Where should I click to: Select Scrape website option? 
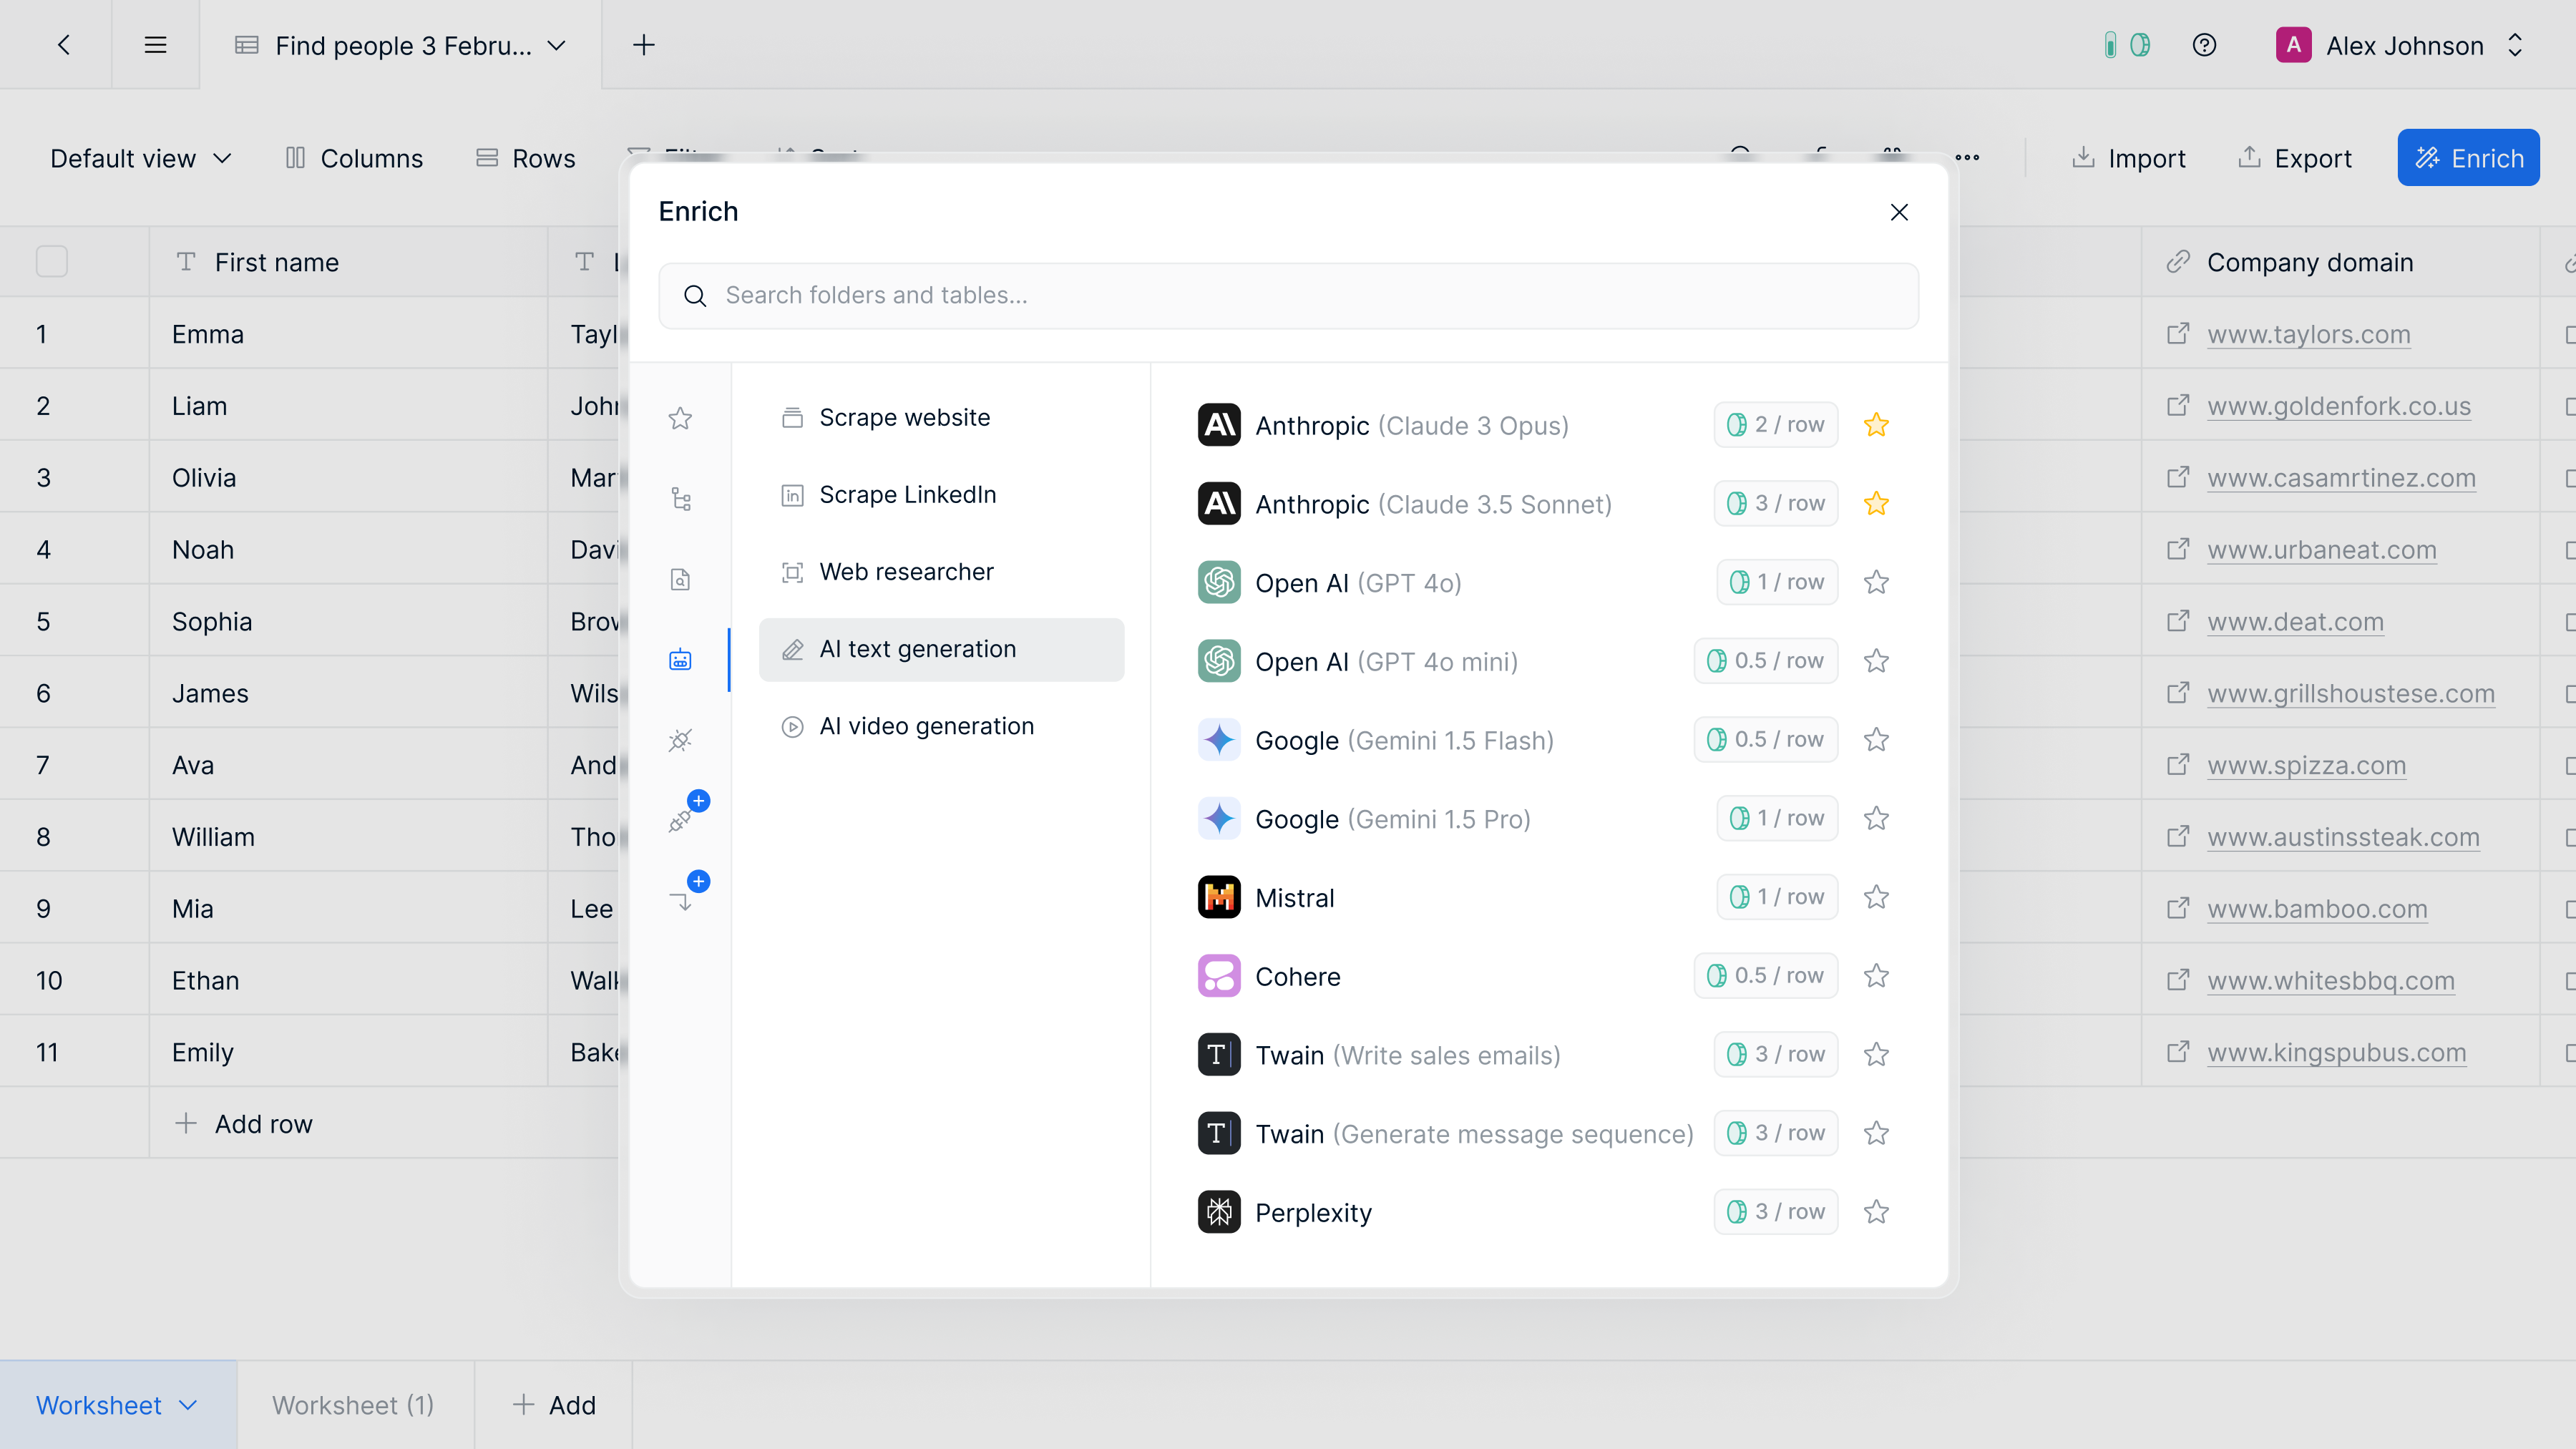point(942,417)
